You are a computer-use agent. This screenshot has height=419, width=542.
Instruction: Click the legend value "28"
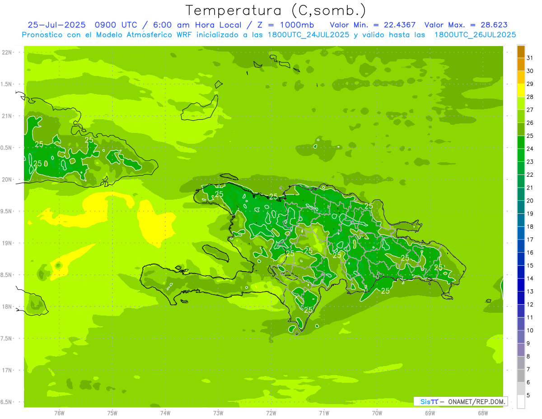point(530,97)
